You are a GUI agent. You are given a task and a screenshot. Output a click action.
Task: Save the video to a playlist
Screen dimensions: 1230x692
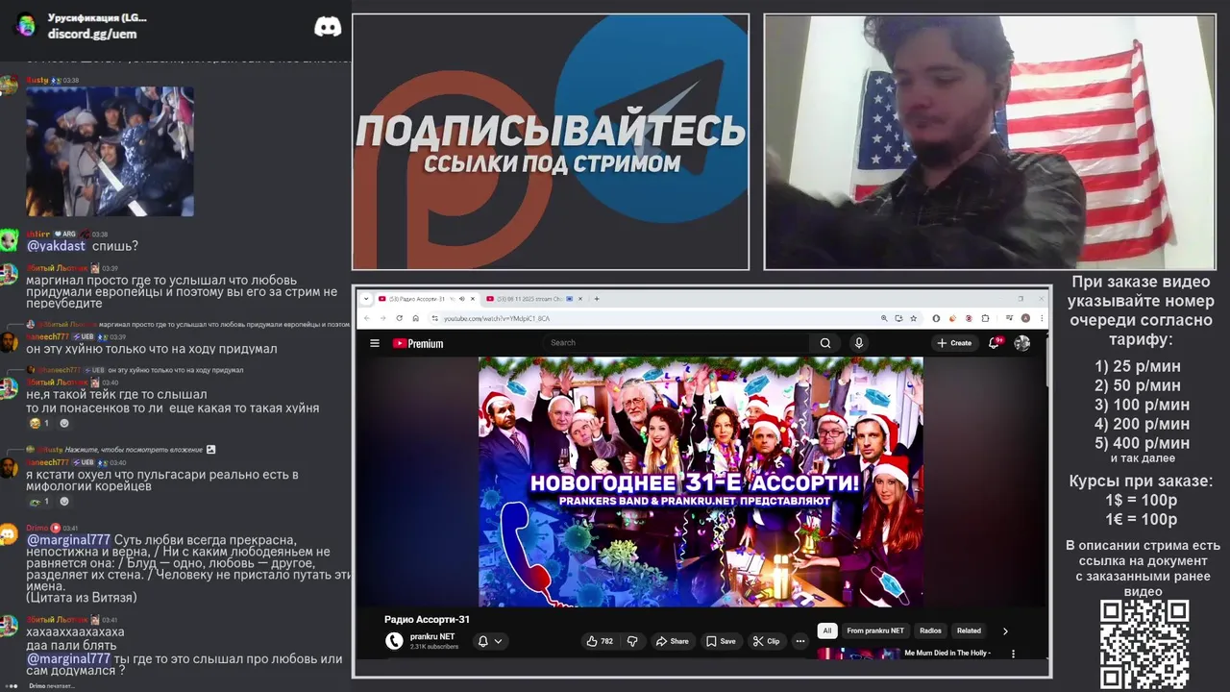coord(721,641)
